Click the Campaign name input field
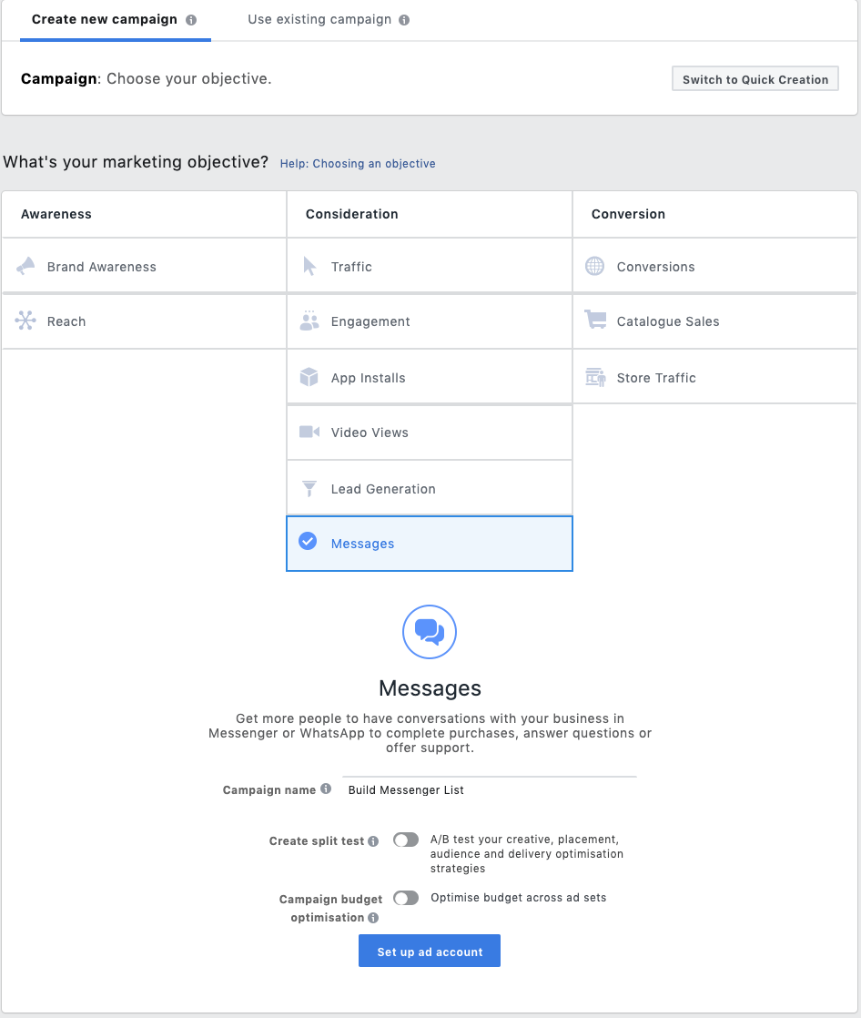Image resolution: width=861 pixels, height=1018 pixels. point(490,790)
